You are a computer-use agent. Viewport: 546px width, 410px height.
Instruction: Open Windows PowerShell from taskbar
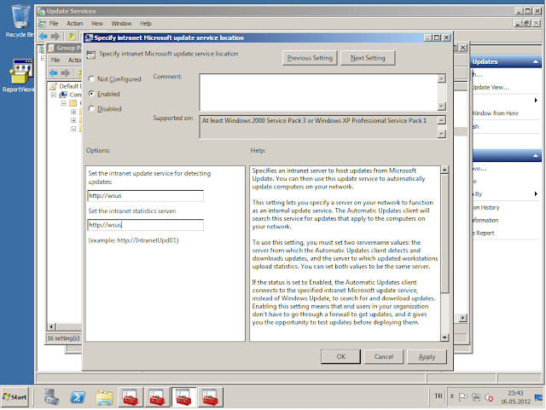click(x=77, y=397)
